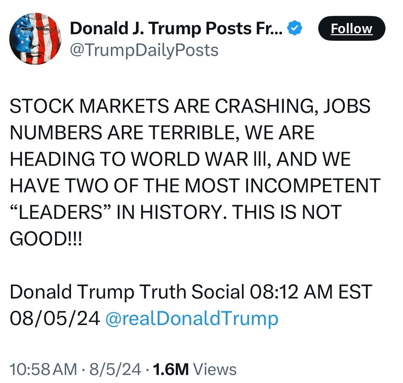
Task: Click the 08/05/24 date before the mention
Action: 55,318
